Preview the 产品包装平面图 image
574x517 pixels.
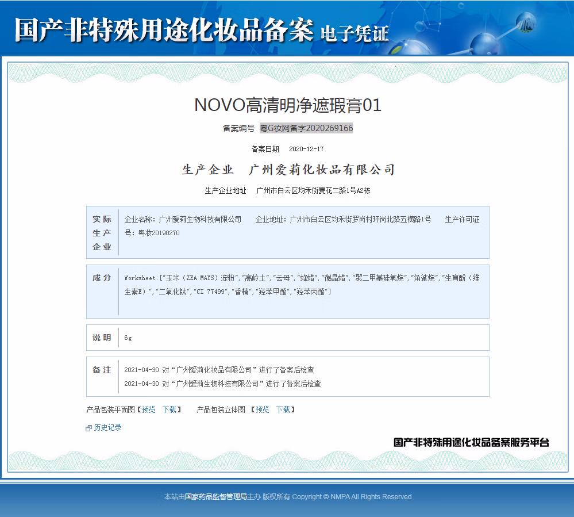tap(149, 409)
